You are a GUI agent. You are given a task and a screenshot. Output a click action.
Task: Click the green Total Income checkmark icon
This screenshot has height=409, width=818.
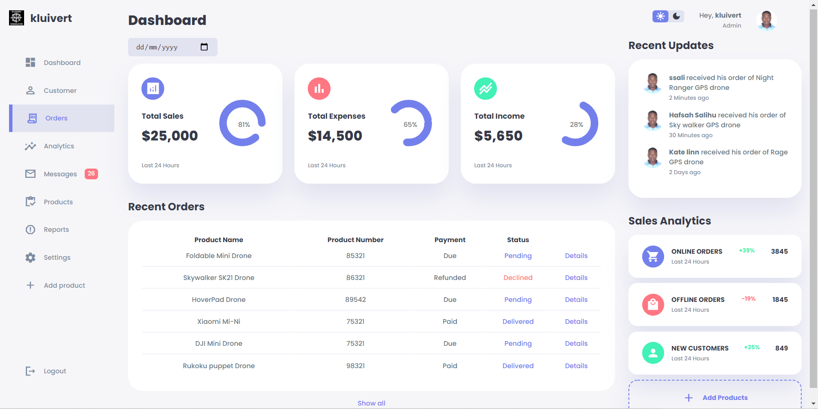485,88
